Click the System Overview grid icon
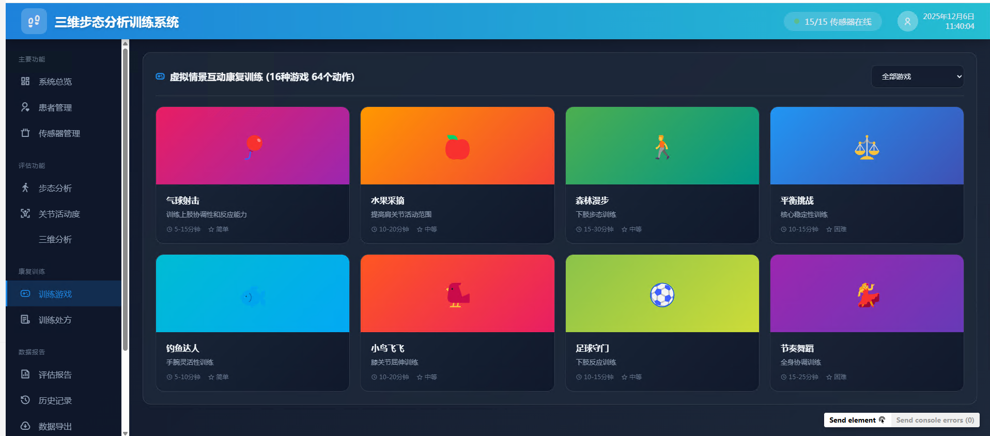Screen dimensions: 990x436 pos(25,81)
